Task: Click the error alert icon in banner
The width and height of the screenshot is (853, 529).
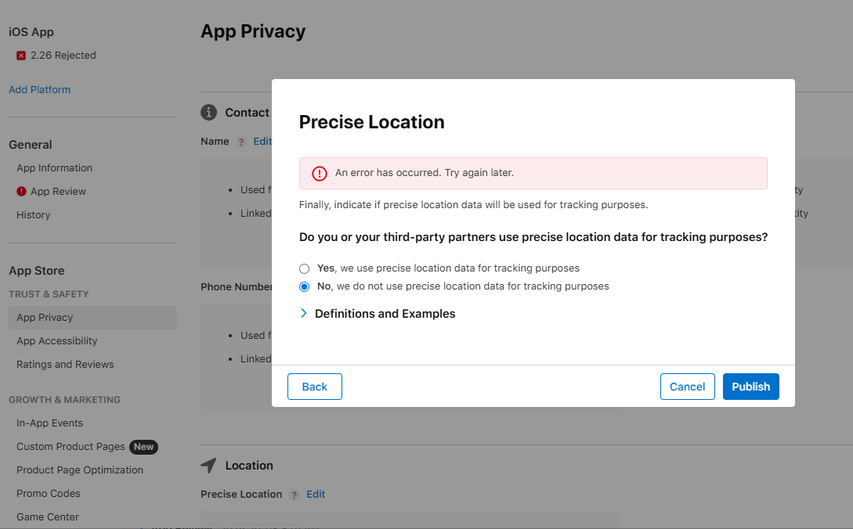Action: [x=320, y=174]
